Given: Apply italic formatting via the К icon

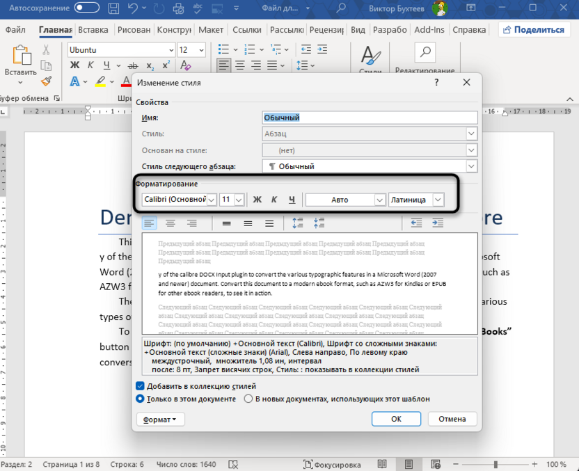Looking at the screenshot, I should pos(275,200).
